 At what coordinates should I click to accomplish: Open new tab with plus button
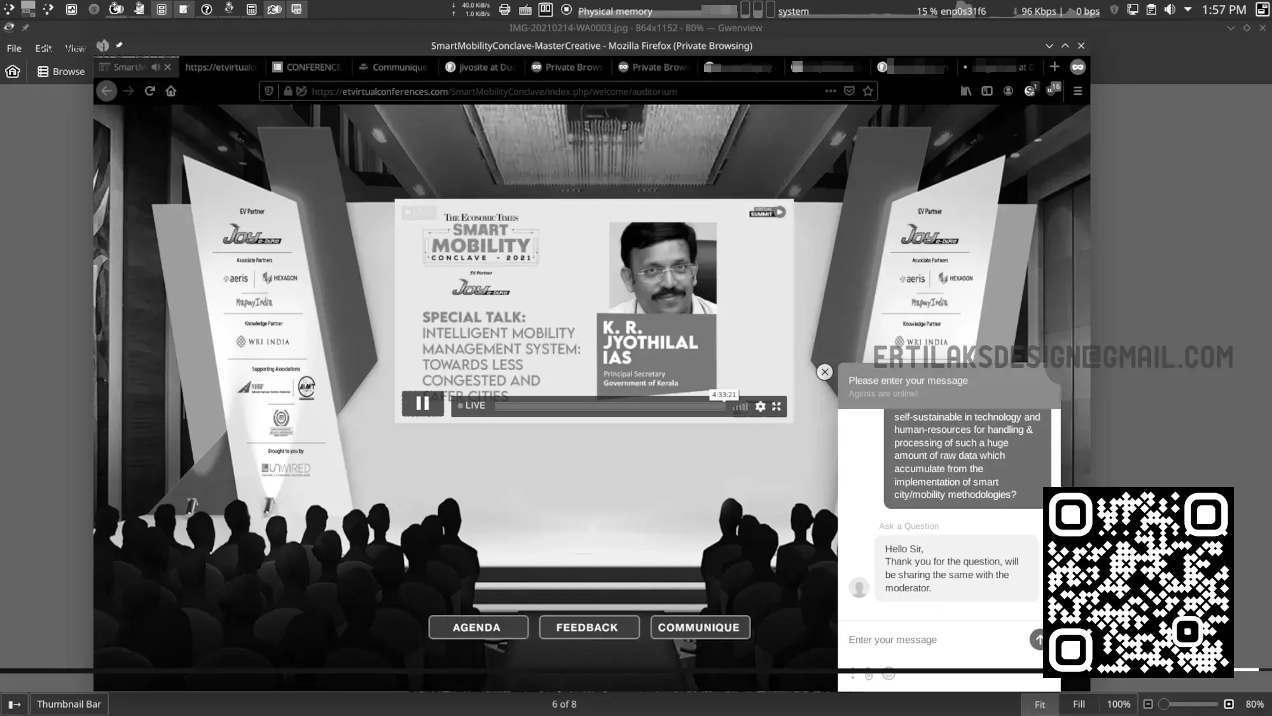point(1054,67)
